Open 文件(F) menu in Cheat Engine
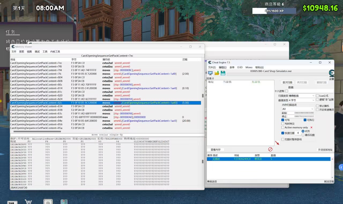Screen dimensions: 343x204 pyautogui.click(x=212, y=67)
